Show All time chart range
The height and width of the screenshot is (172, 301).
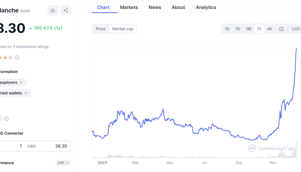pos(270,29)
